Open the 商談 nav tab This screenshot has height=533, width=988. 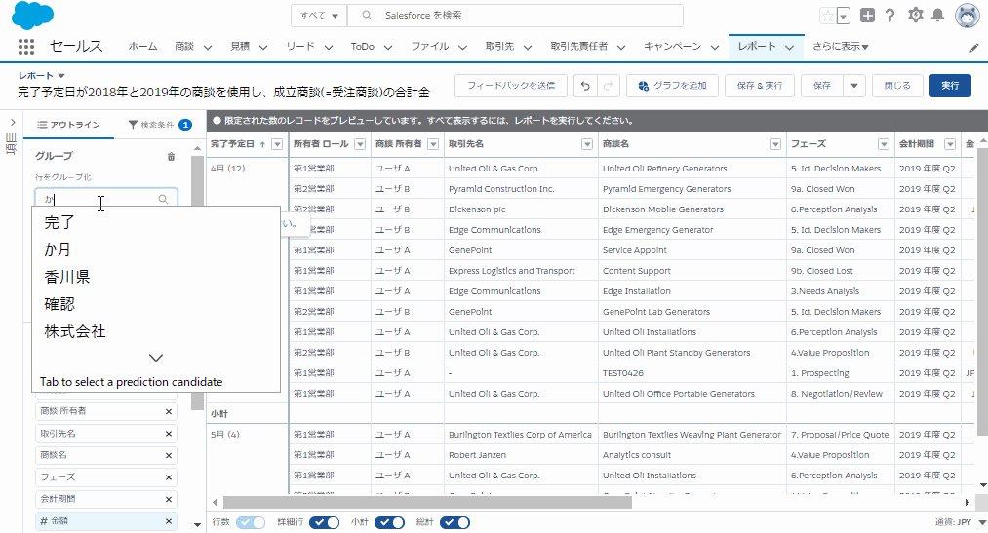click(x=184, y=47)
